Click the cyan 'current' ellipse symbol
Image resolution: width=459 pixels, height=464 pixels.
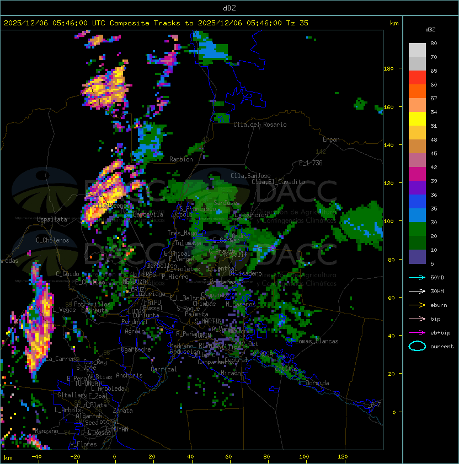pos(417,346)
